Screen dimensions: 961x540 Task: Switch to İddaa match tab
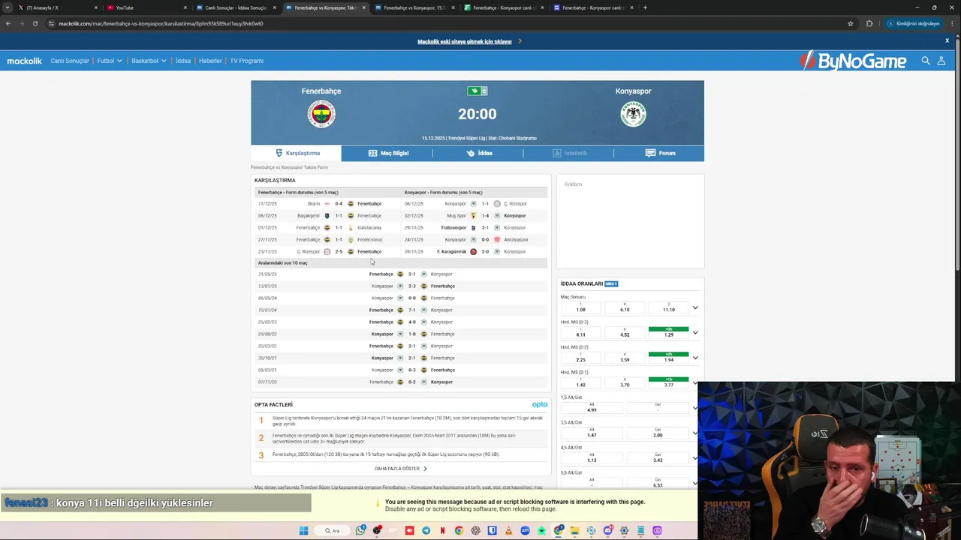[x=478, y=153]
